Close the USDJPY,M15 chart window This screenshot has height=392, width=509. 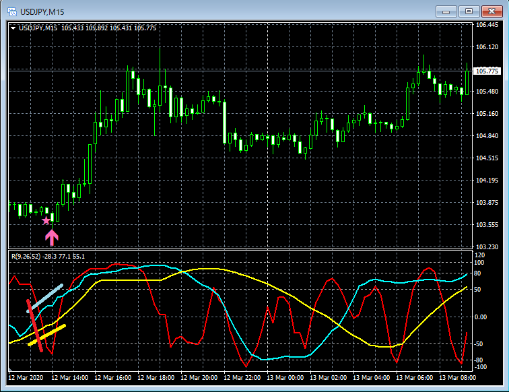491,11
